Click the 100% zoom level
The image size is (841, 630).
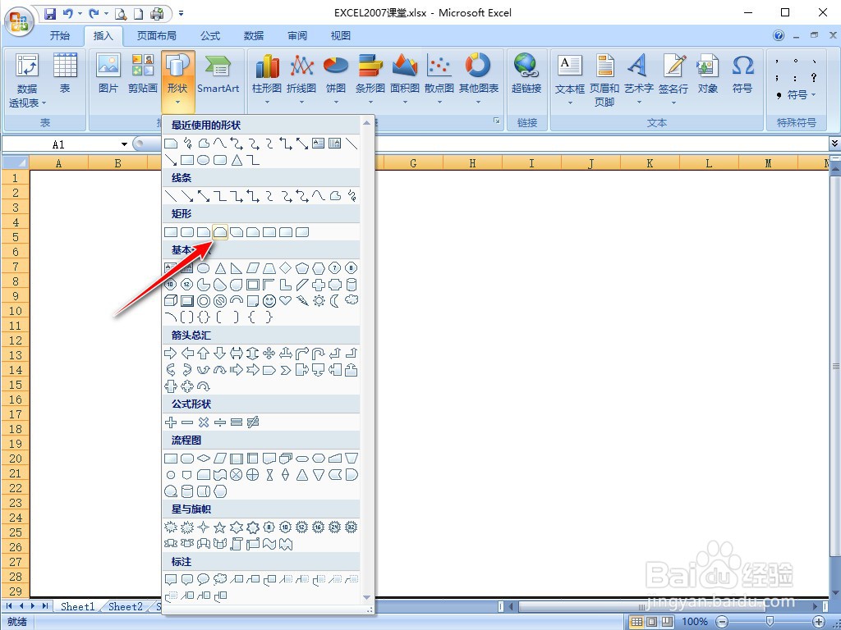695,622
